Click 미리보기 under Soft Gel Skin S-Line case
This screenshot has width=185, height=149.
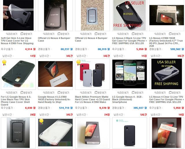point(12,34)
